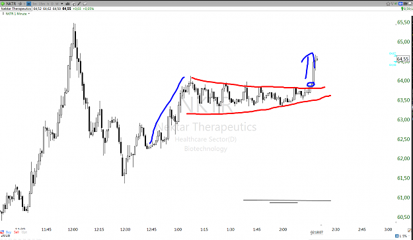The image size is (413, 240).
Task: Switch to the daily (D) timeframe
Action: point(52,4)
